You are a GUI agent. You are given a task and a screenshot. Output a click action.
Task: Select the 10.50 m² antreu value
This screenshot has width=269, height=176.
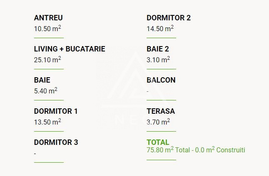[x=47, y=29]
